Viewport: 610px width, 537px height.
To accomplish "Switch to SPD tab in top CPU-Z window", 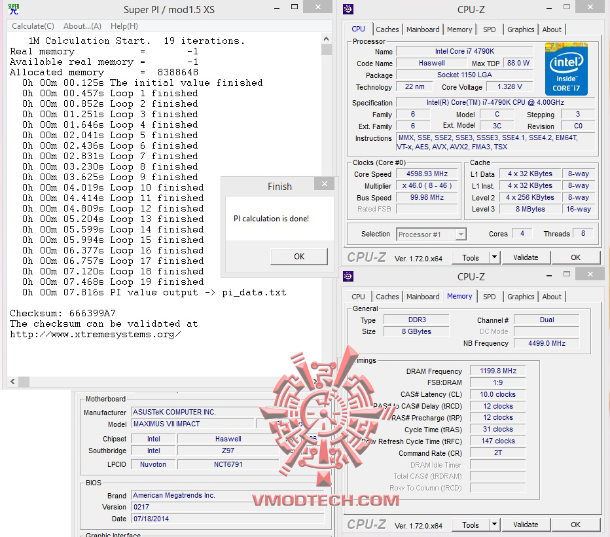I will (x=490, y=29).
